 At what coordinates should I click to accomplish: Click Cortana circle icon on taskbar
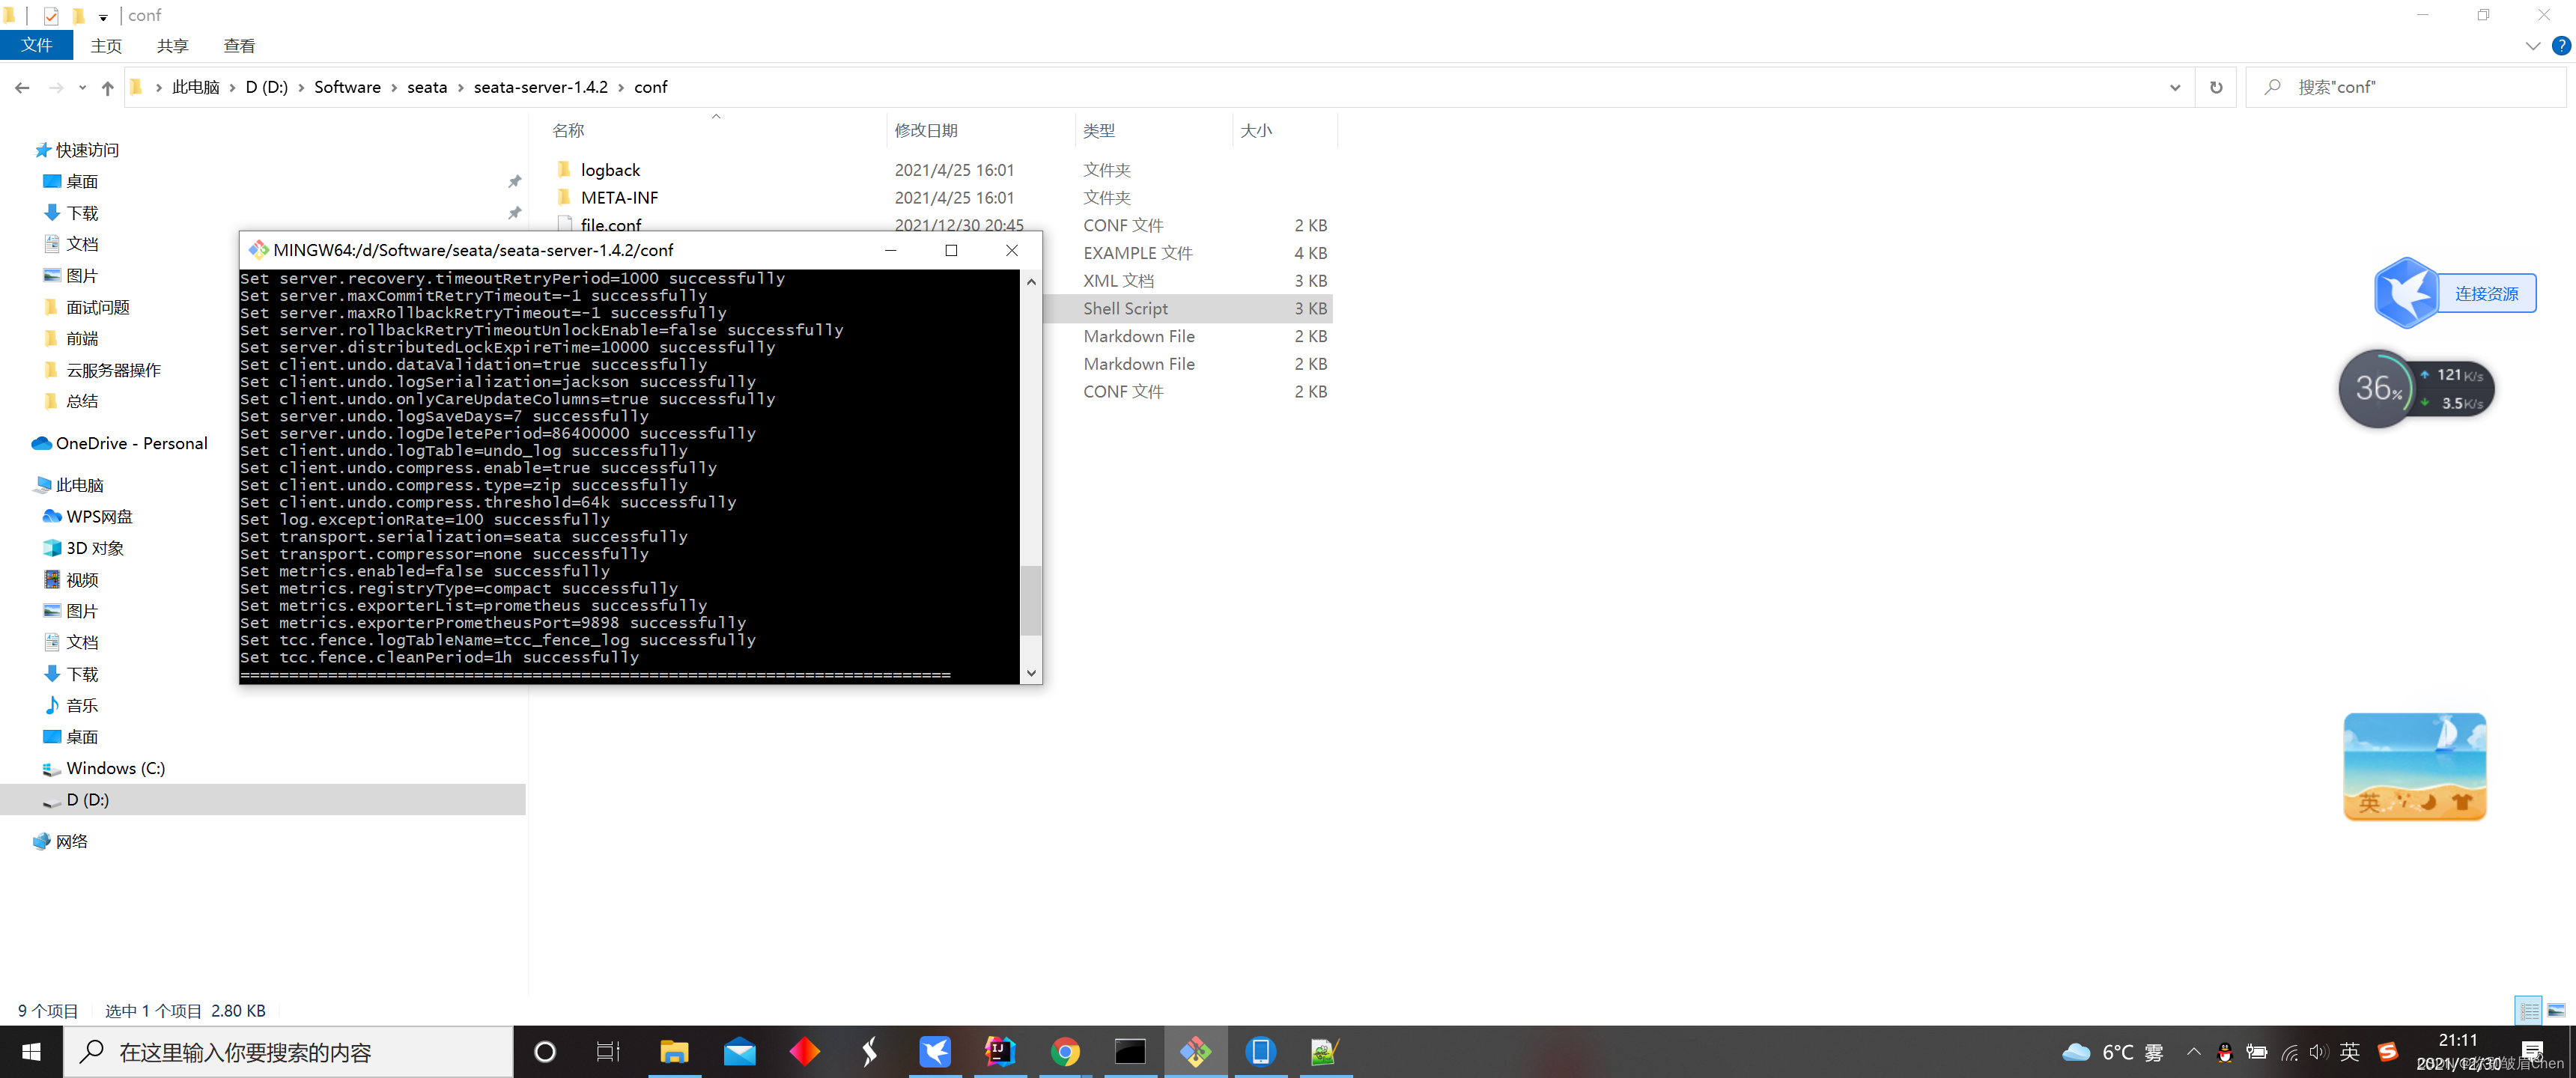[x=544, y=1051]
